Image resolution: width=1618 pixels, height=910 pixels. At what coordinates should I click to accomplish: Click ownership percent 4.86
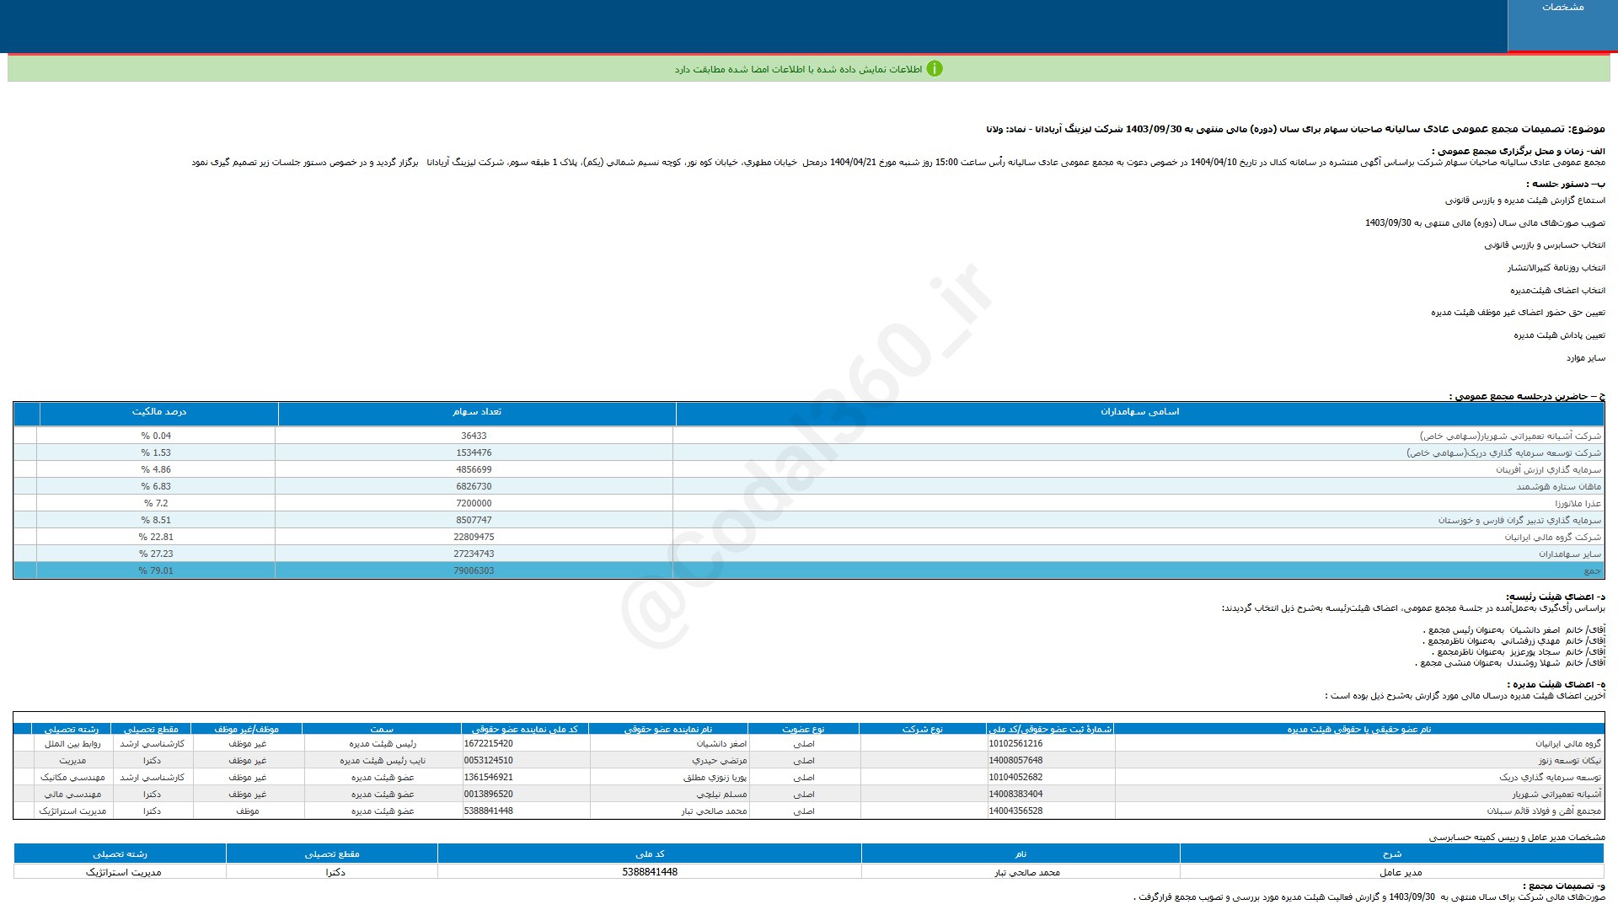(x=156, y=469)
